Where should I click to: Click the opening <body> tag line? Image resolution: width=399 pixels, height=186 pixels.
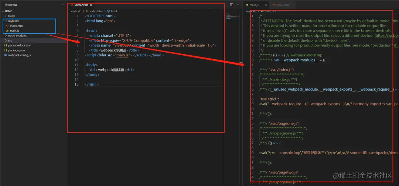click(x=91, y=65)
